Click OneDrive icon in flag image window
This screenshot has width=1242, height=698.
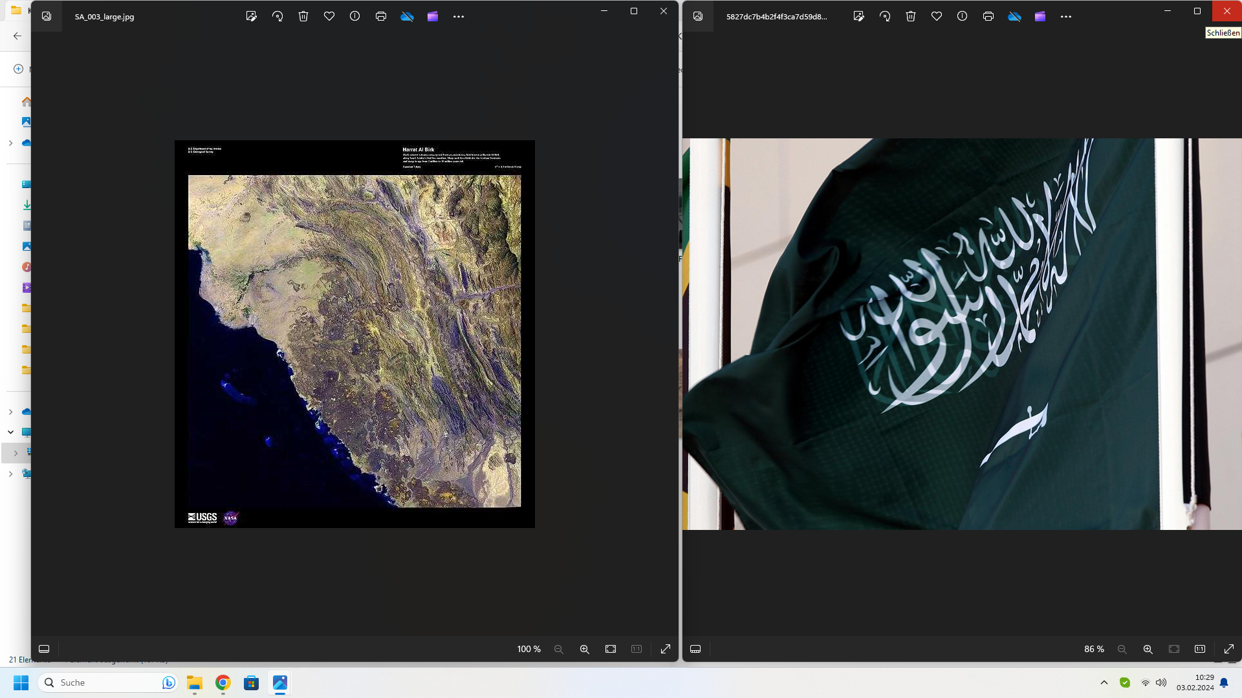1014,17
